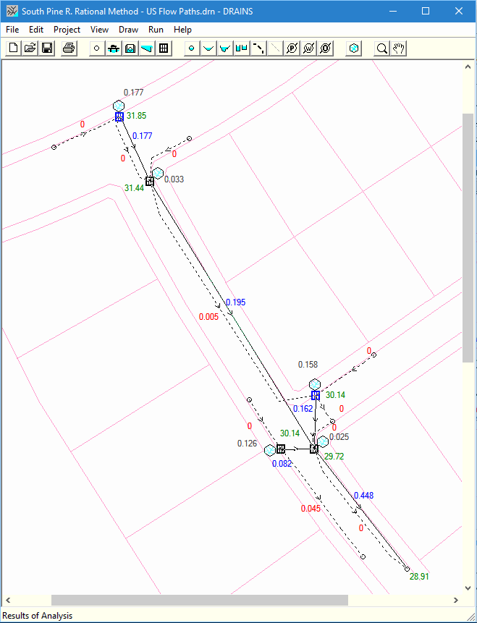Image resolution: width=477 pixels, height=623 pixels.
Task: Click the pipe flow value 0.162
Action: click(303, 409)
